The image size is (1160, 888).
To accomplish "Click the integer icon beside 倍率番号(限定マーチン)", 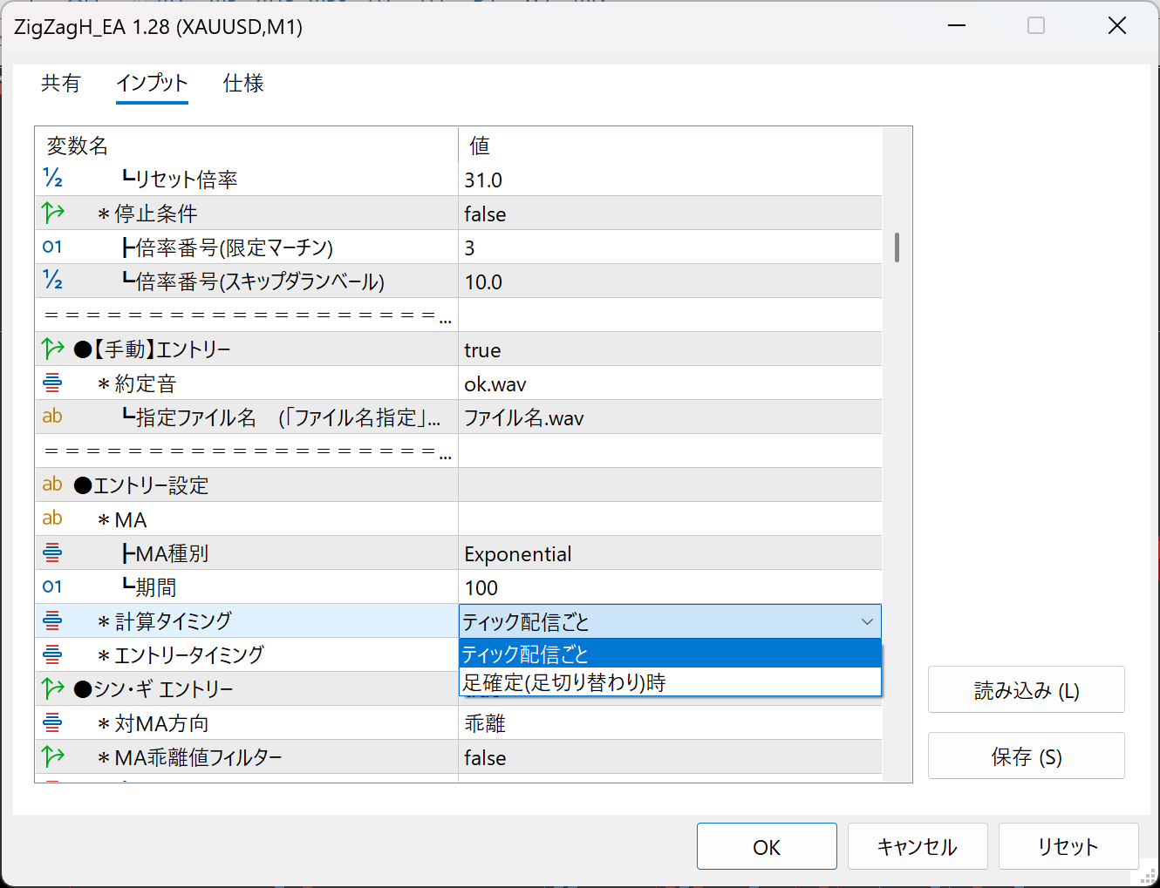I will point(52,247).
